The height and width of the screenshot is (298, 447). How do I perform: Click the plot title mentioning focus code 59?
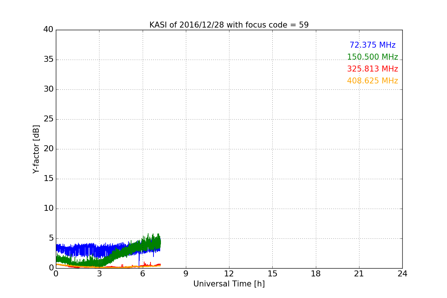point(229,25)
